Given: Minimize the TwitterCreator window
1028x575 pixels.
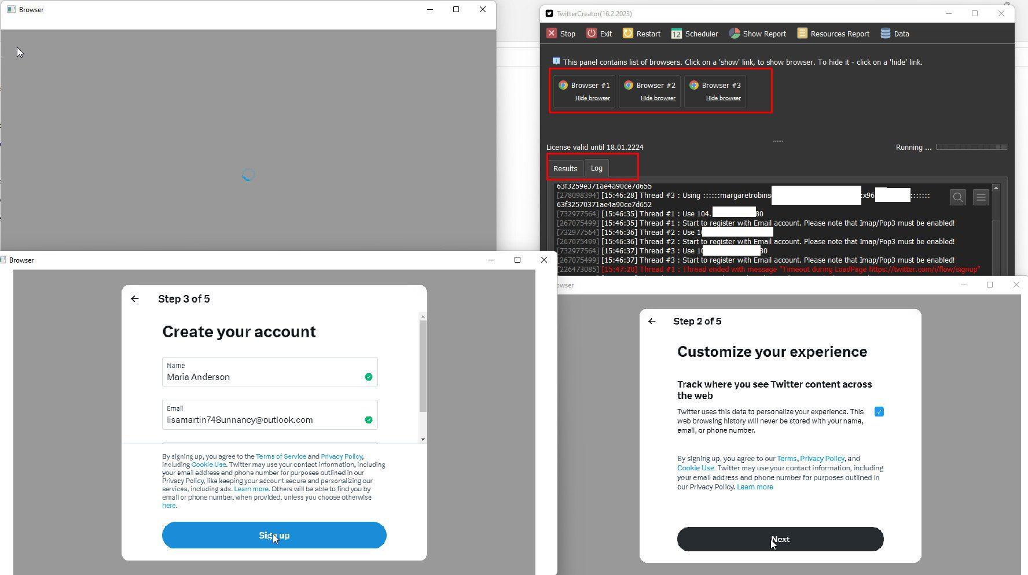Looking at the screenshot, I should [x=949, y=13].
